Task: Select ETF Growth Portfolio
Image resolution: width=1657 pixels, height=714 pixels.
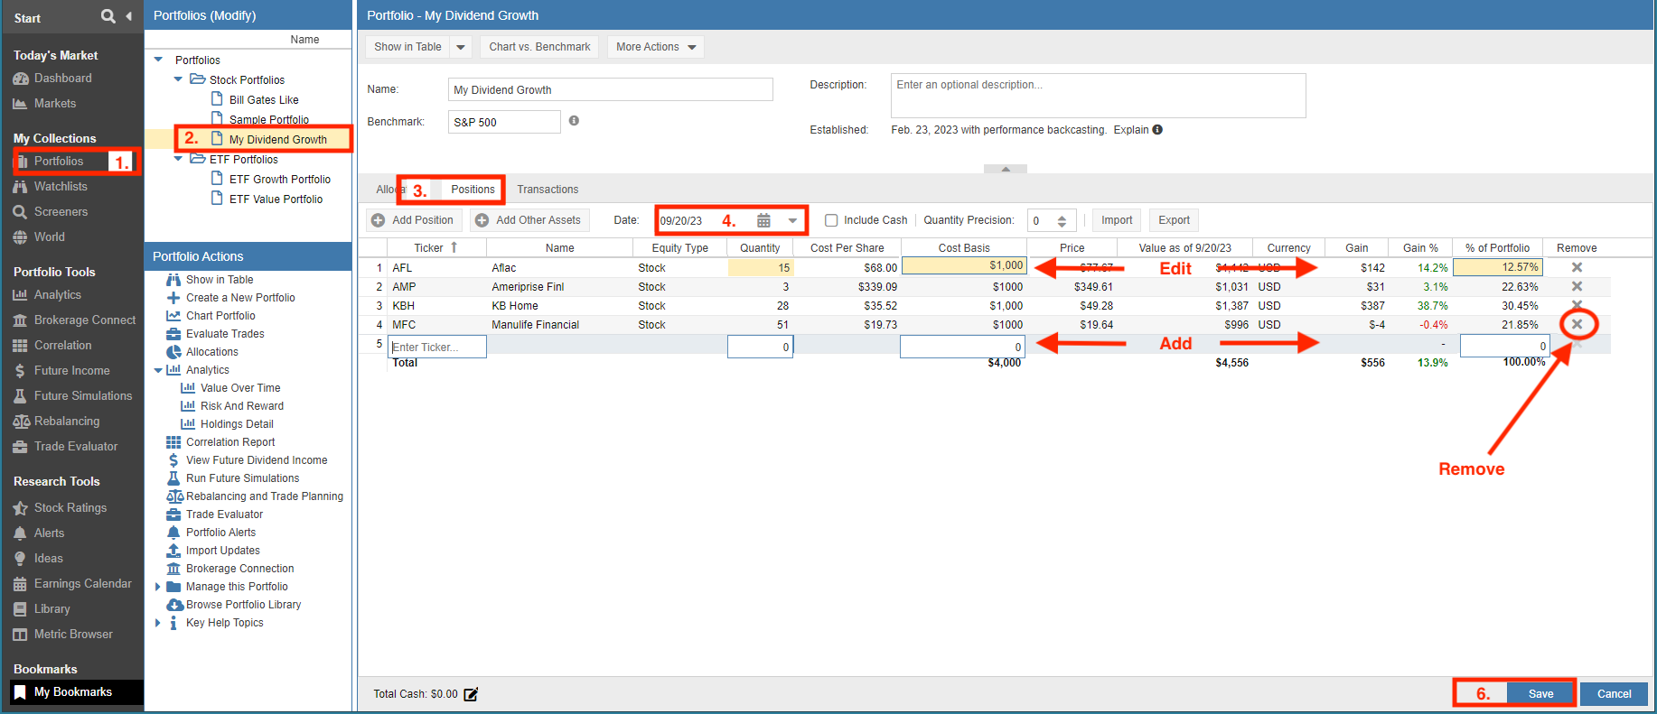Action: (279, 180)
